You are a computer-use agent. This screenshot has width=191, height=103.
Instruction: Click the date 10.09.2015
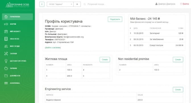pyautogui.click(x=138, y=33)
